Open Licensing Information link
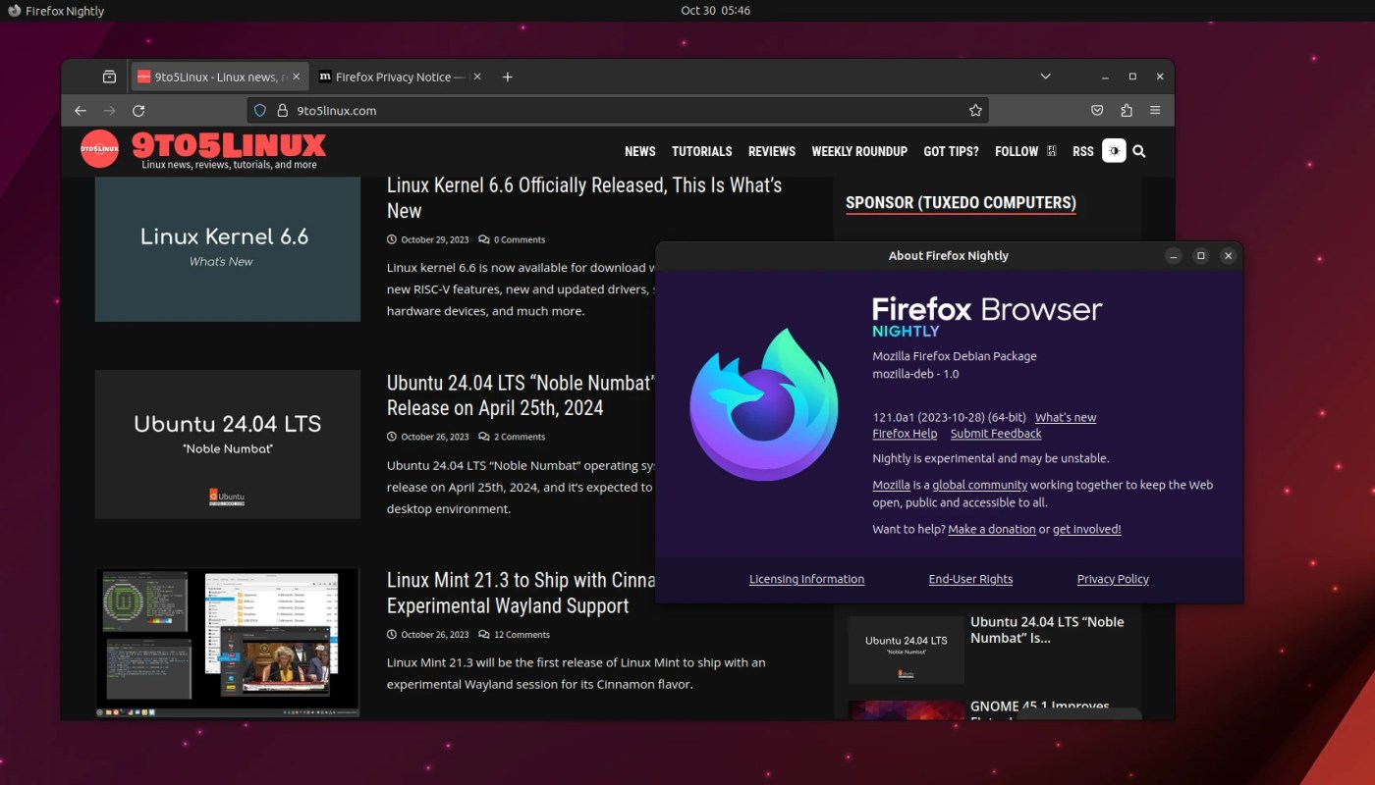1375x785 pixels. [806, 579]
